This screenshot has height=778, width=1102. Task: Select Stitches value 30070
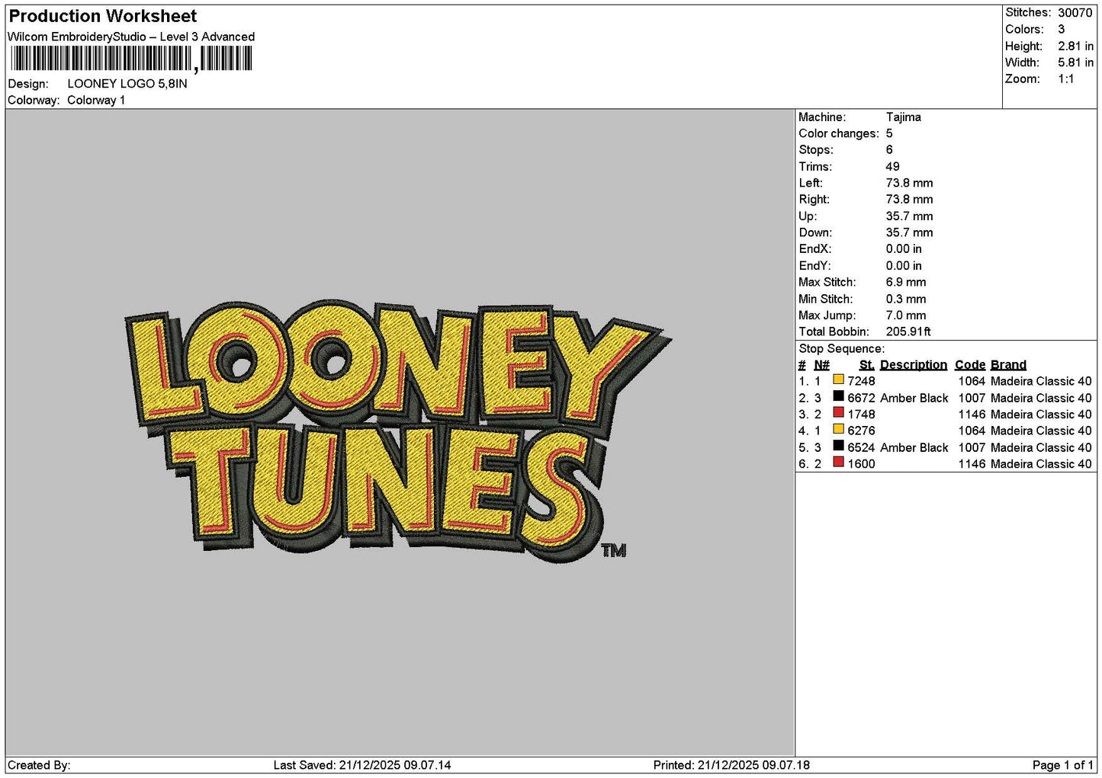[1075, 12]
